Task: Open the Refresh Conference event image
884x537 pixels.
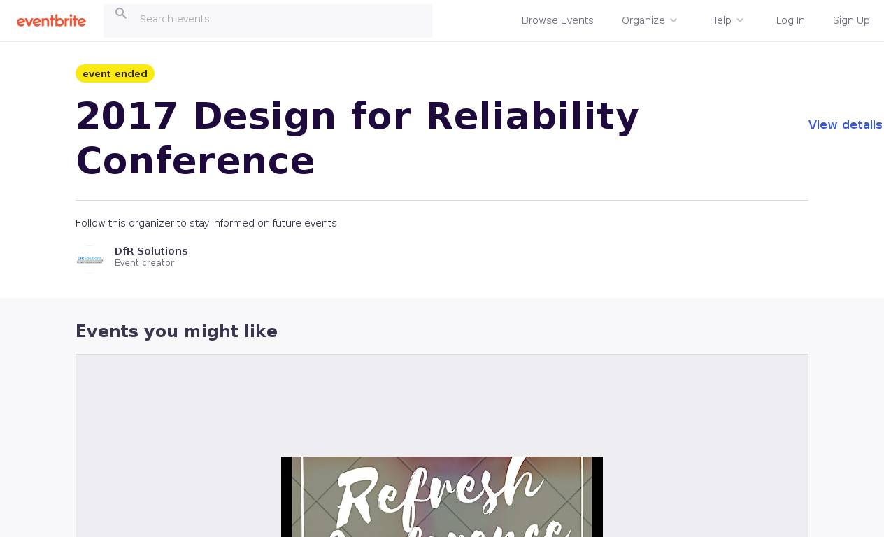Action: [441, 496]
